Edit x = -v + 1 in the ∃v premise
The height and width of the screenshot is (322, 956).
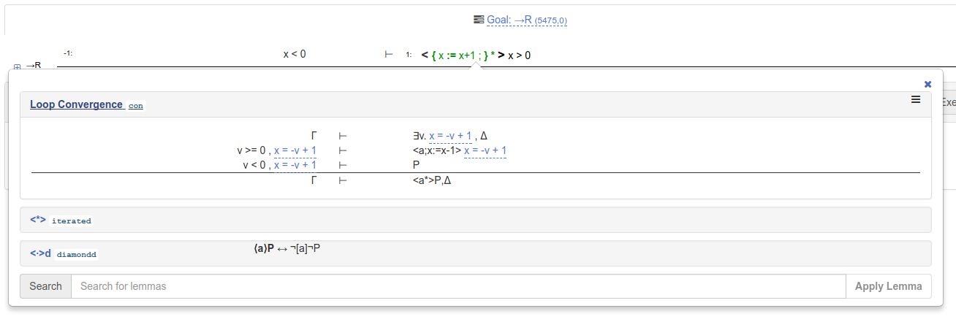(x=450, y=136)
